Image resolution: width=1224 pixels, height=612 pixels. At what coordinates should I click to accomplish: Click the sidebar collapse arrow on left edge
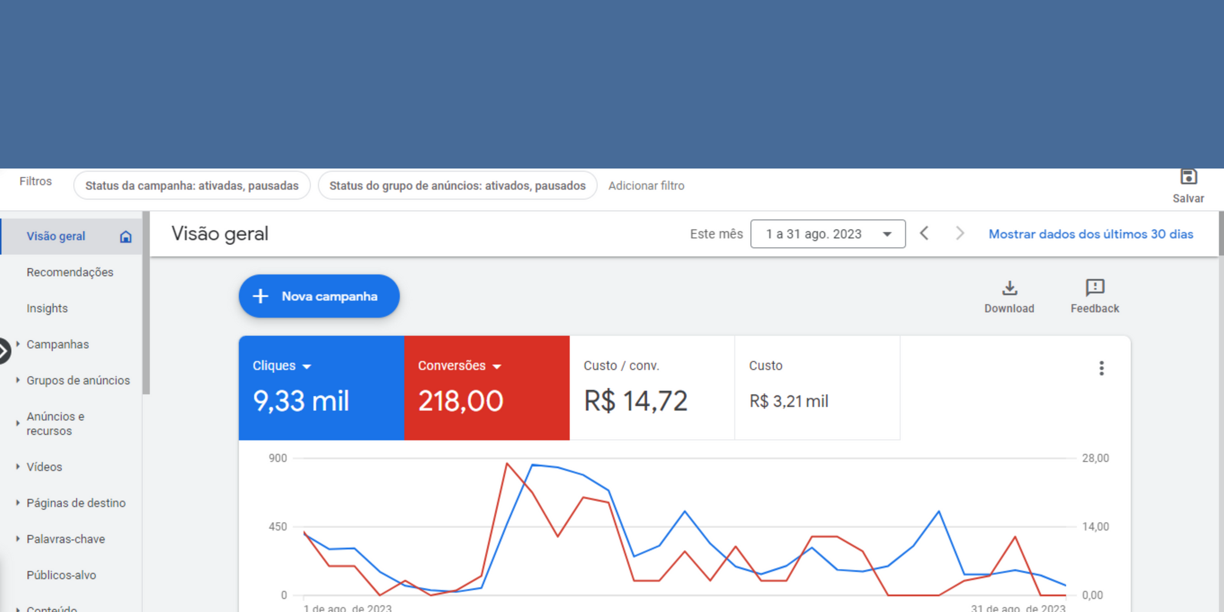4,351
